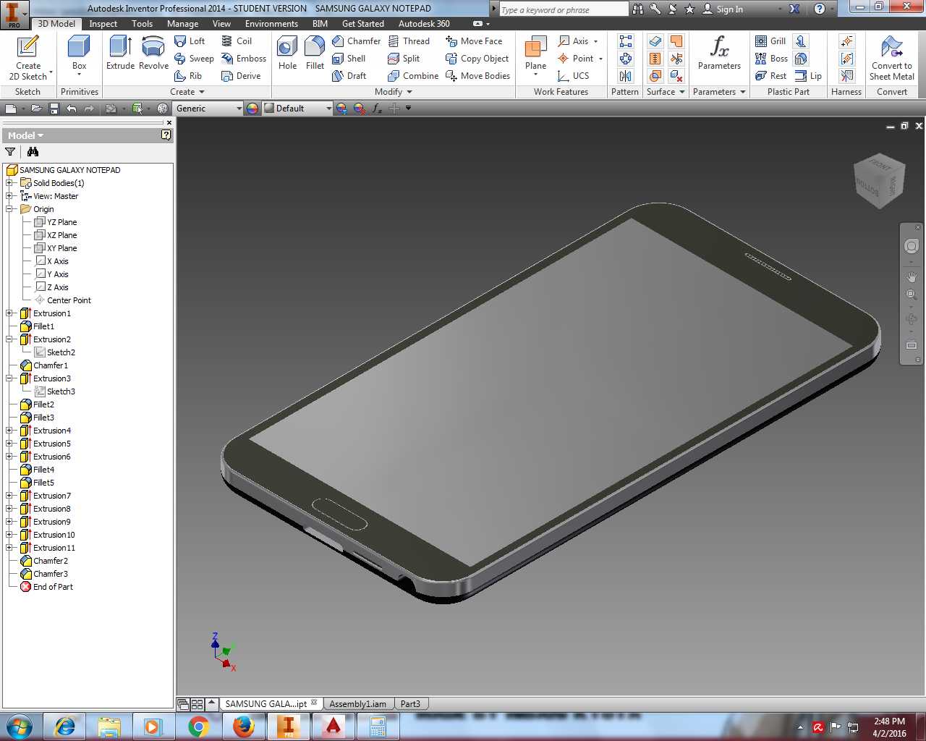Select the Coil tool

[x=237, y=41]
